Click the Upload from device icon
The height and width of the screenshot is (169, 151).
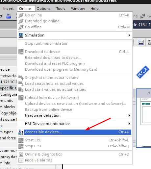click(x=21, y=98)
